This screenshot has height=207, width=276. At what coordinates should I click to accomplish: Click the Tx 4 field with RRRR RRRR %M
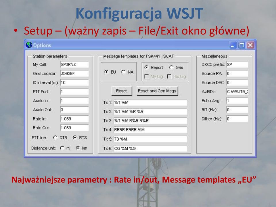tap(150, 130)
